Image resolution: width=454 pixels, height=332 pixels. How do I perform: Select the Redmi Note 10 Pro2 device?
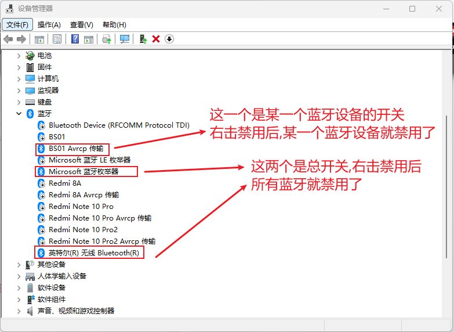tap(83, 230)
